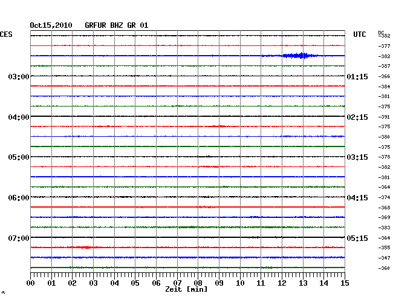This screenshot has width=393, height=299.
Task: Click the DC offset value -383
Action: coord(384,228)
